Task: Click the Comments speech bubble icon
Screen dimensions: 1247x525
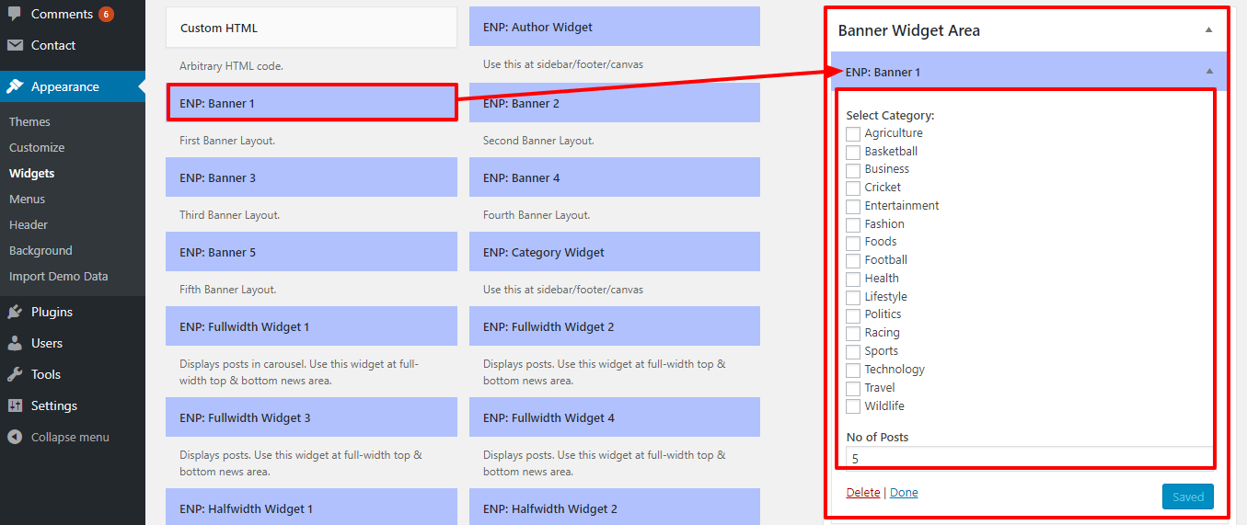Action: click(x=15, y=14)
